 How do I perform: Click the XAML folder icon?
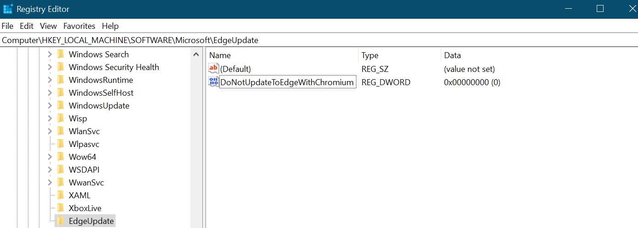click(61, 195)
